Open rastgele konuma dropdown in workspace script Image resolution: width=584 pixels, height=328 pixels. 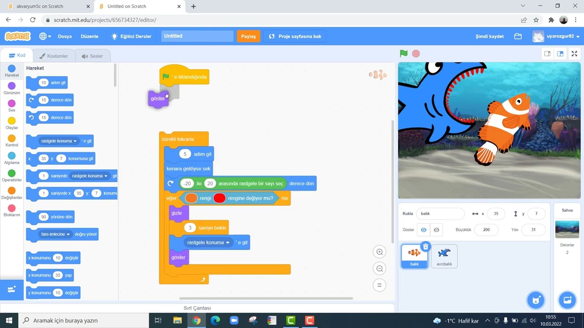click(x=209, y=242)
